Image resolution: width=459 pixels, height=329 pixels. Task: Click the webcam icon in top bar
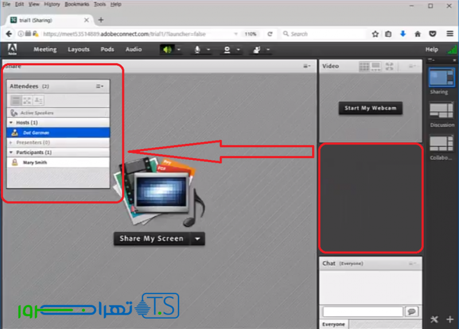click(x=227, y=50)
